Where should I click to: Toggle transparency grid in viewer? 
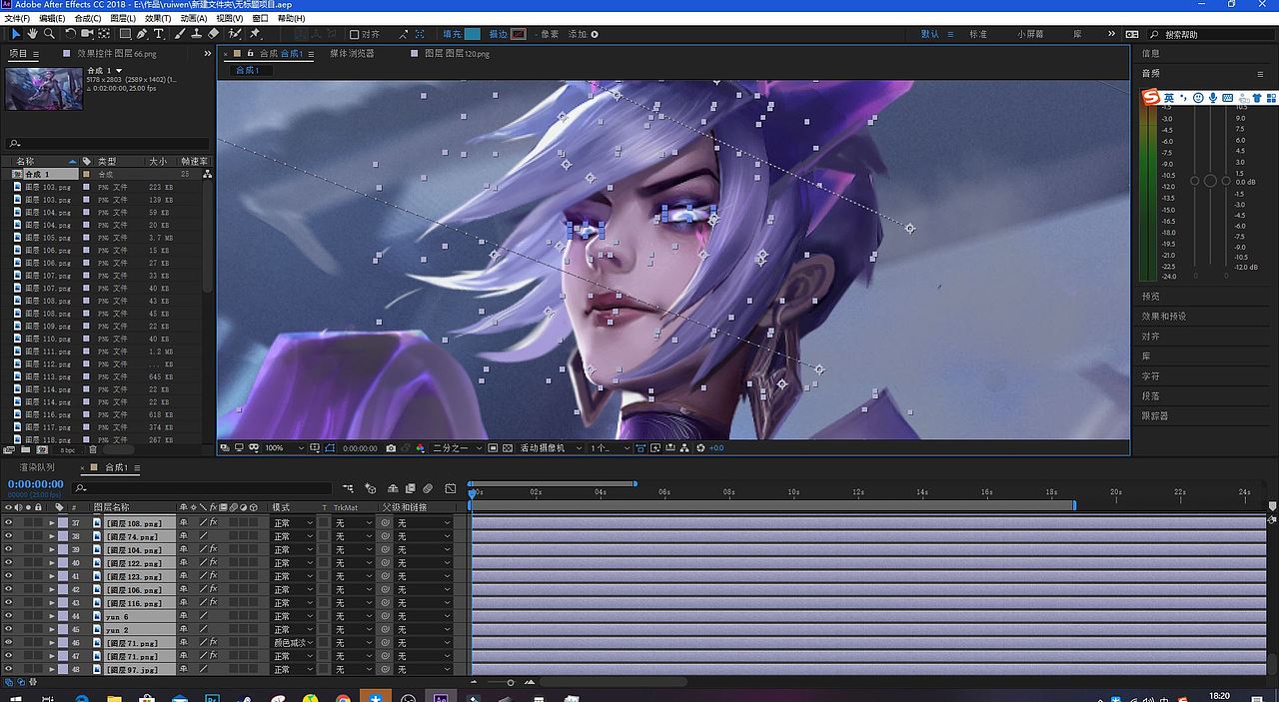pyautogui.click(x=508, y=448)
